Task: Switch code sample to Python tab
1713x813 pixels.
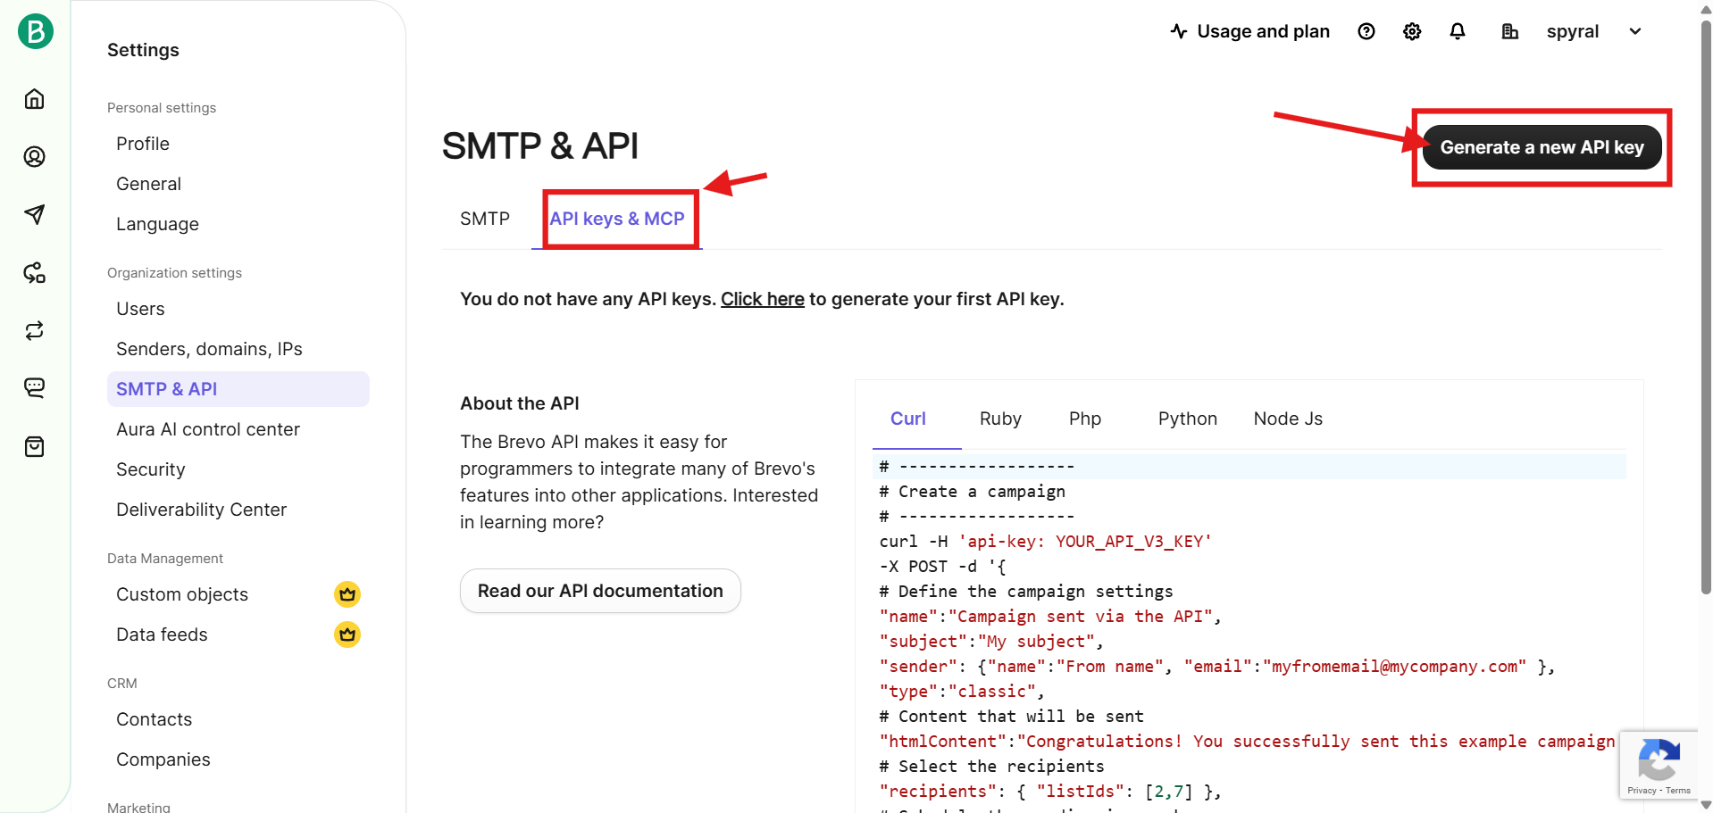Action: pyautogui.click(x=1188, y=419)
